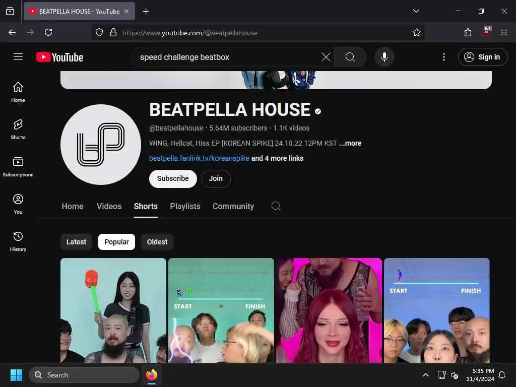
Task: Open Firefox extensions puzzle icon
Action: 468,32
